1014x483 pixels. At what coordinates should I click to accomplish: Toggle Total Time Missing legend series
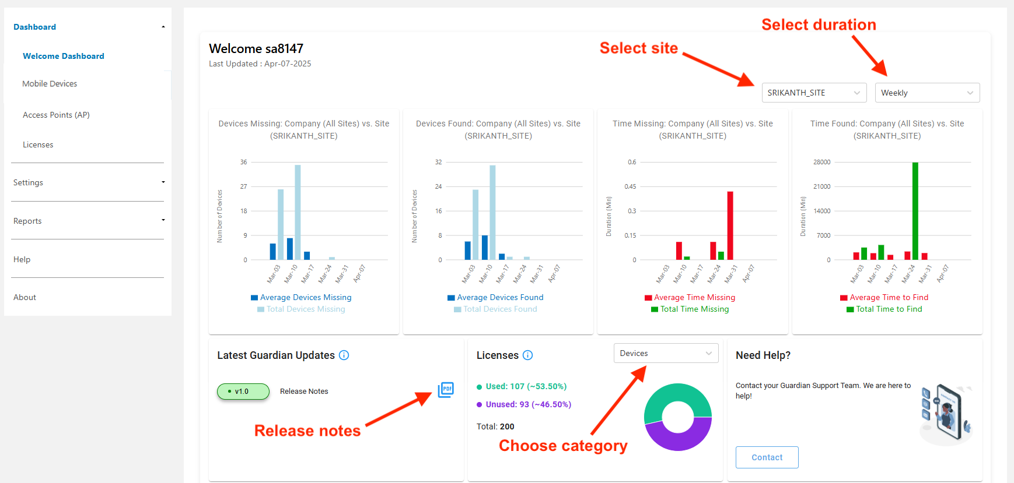click(694, 309)
